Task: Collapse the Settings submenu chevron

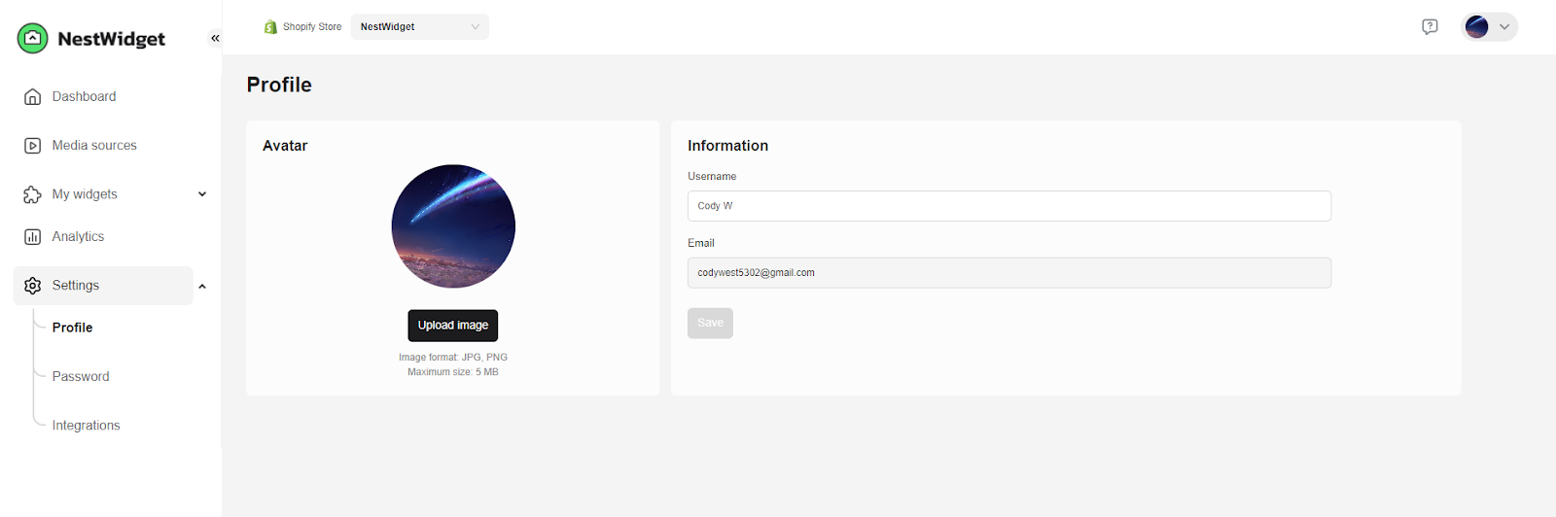Action: [x=202, y=287]
